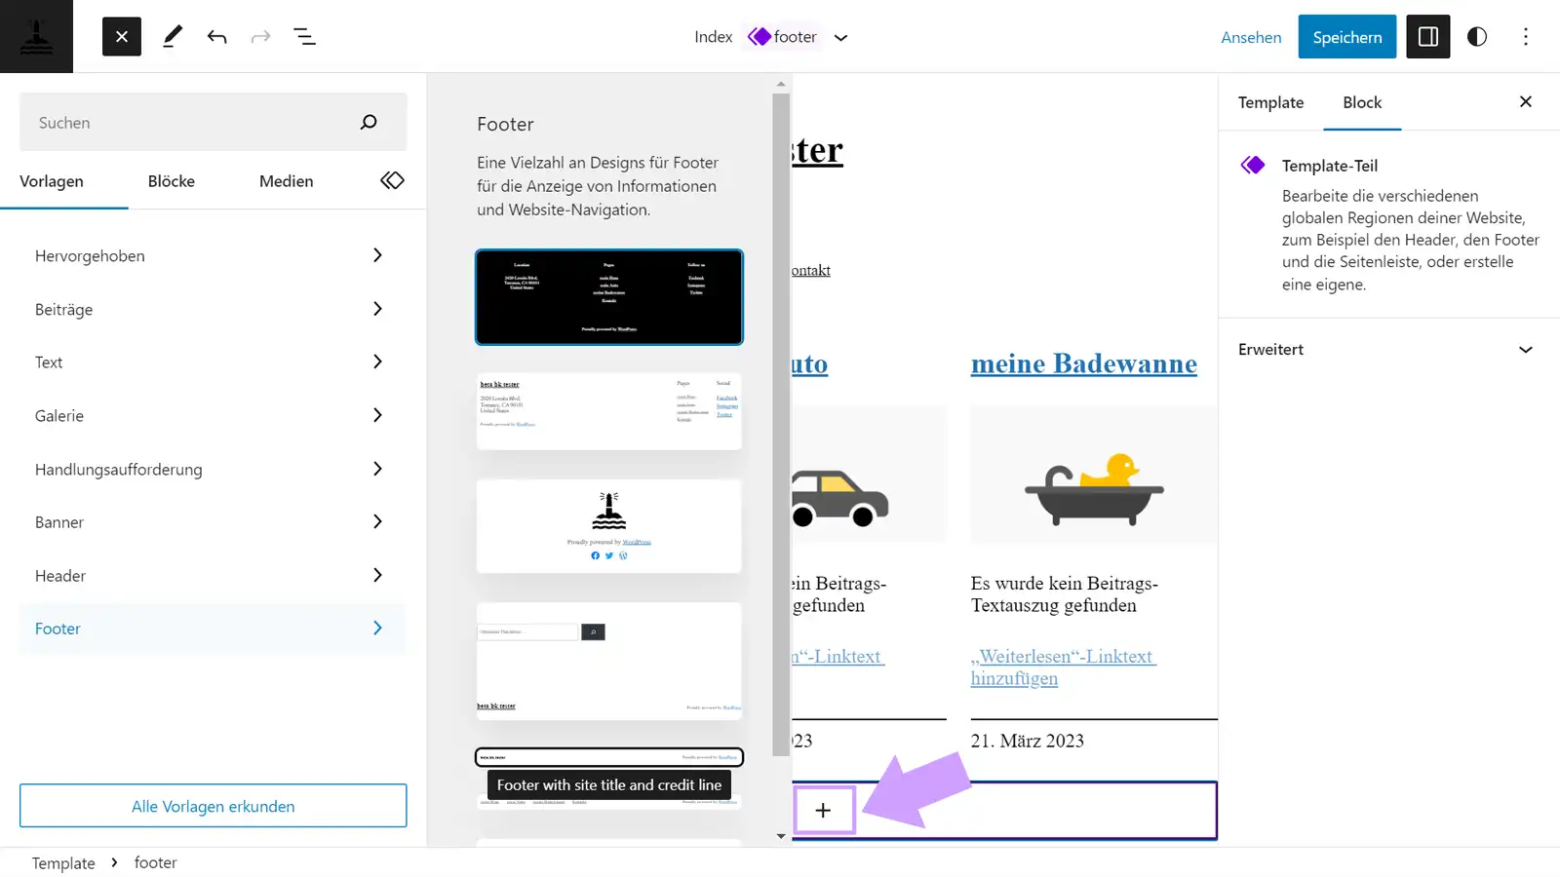Close the block inserter with X toggle
This screenshot has width=1560, height=877.
click(x=122, y=37)
